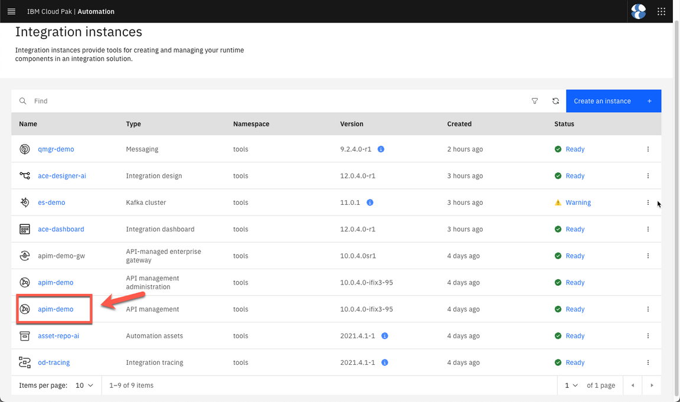Image resolution: width=680 pixels, height=402 pixels.
Task: Click the filter funnel icon
Action: tap(535, 101)
